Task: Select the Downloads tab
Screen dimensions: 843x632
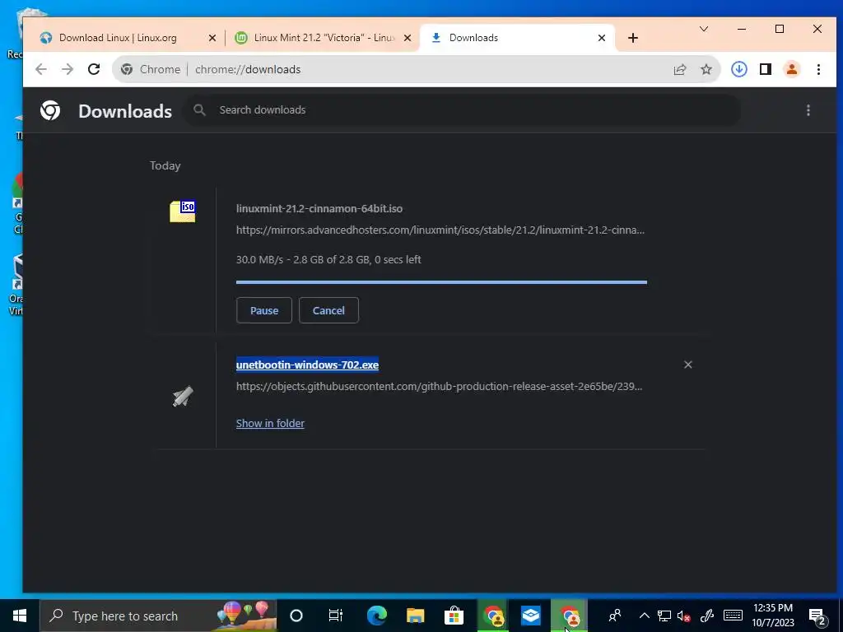Action: click(x=516, y=38)
